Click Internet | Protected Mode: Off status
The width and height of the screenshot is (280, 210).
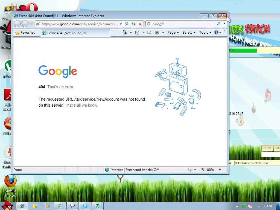132,170
